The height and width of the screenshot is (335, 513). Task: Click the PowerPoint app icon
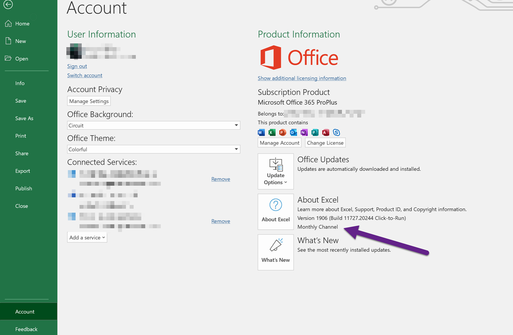(283, 132)
